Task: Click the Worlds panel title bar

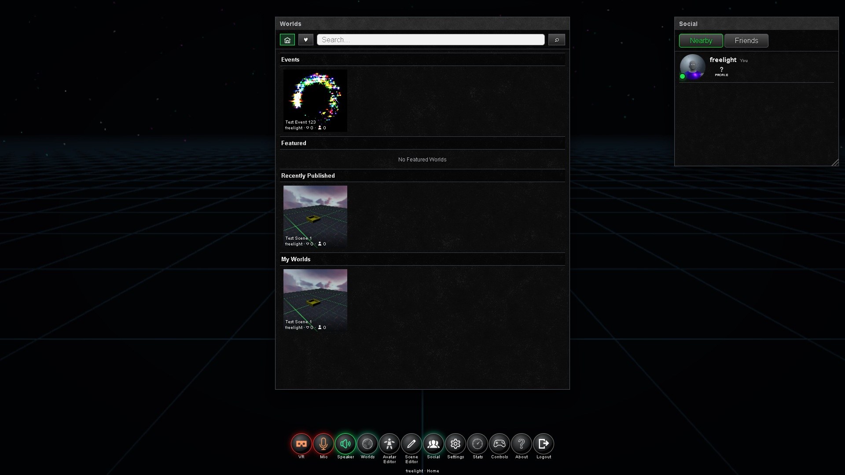Action: coord(422,24)
